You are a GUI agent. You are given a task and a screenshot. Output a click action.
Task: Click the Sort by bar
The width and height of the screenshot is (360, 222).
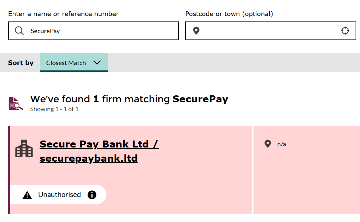tap(21, 63)
